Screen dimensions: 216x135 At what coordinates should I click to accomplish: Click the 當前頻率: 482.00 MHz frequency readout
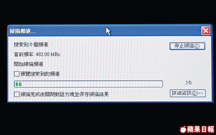37,54
